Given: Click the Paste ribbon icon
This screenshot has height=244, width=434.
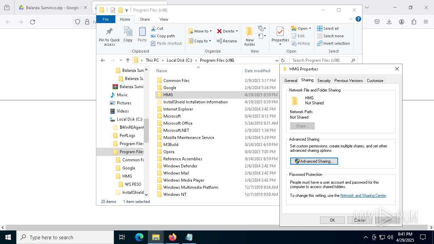Looking at the screenshot, I should pos(142,32).
